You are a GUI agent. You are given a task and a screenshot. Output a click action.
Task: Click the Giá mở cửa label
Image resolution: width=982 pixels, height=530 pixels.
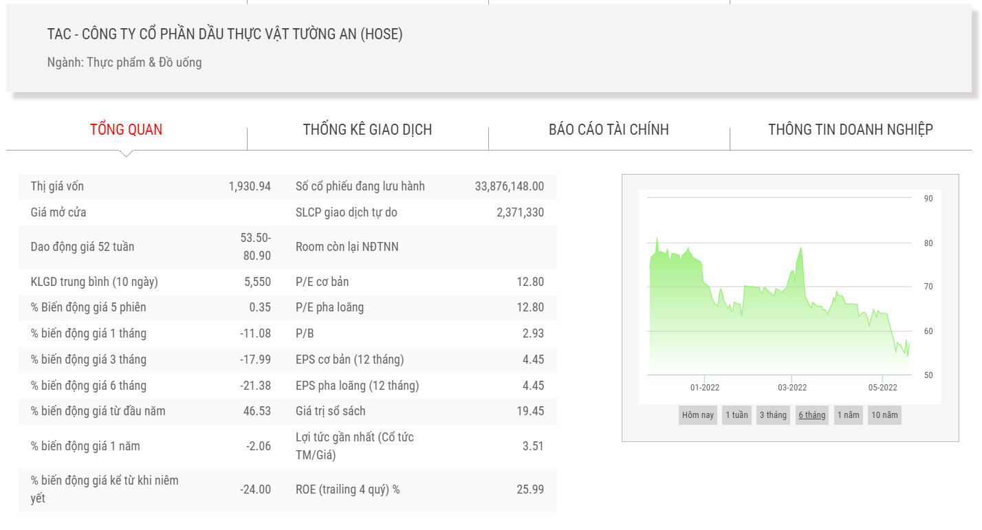pyautogui.click(x=58, y=212)
